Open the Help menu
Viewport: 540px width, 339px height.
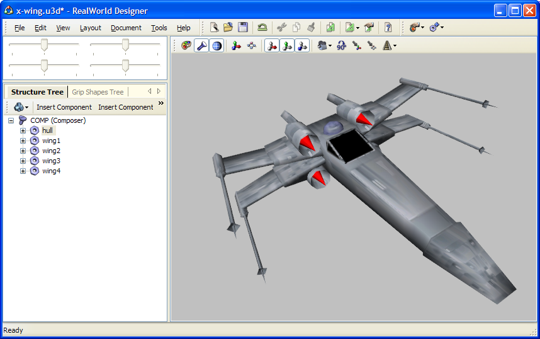click(x=184, y=28)
